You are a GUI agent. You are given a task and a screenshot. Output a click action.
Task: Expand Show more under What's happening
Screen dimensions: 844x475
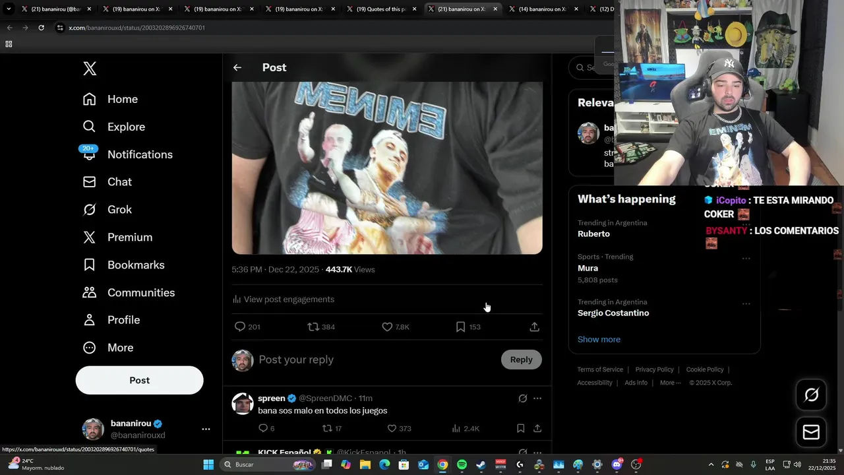tap(599, 340)
